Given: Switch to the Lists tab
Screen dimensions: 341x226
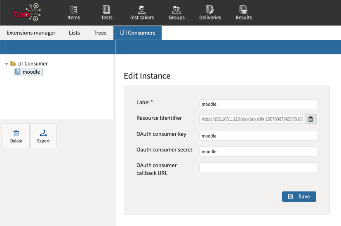Looking at the screenshot, I should click(74, 33).
